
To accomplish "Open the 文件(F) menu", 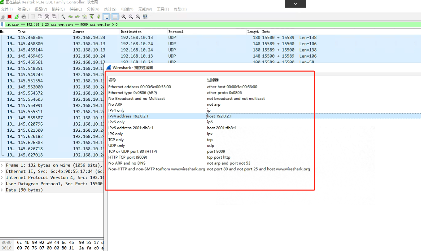I will tap(7, 9).
